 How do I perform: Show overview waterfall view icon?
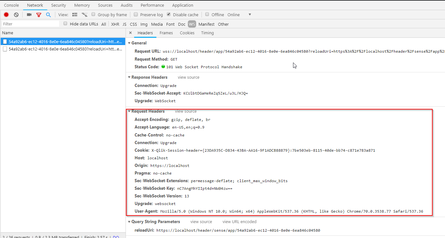tap(85, 15)
